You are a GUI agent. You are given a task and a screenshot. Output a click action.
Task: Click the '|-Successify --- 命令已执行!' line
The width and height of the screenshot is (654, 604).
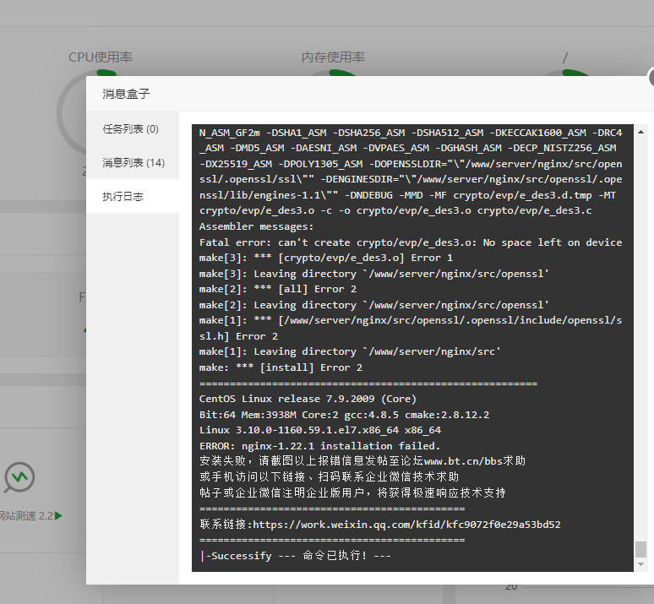(295, 556)
